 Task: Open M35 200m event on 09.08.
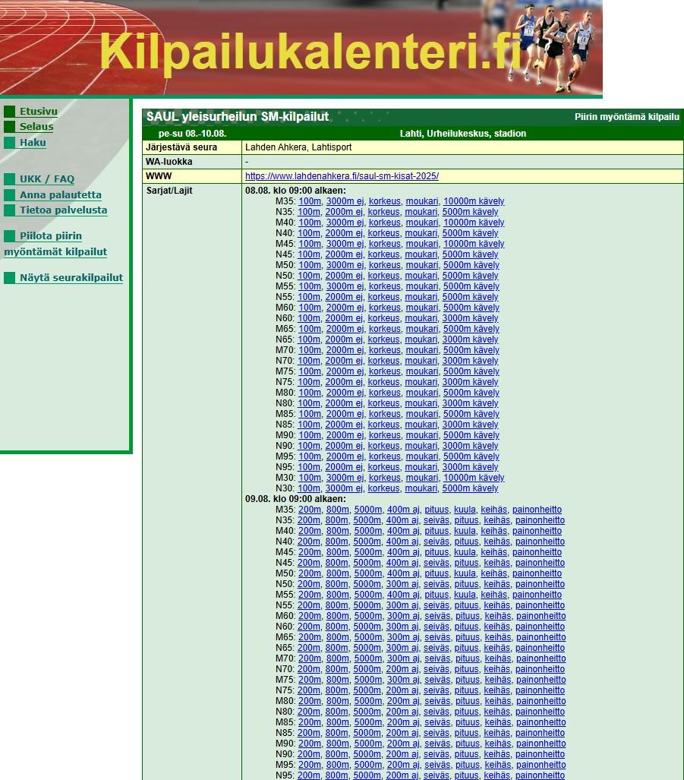click(310, 510)
